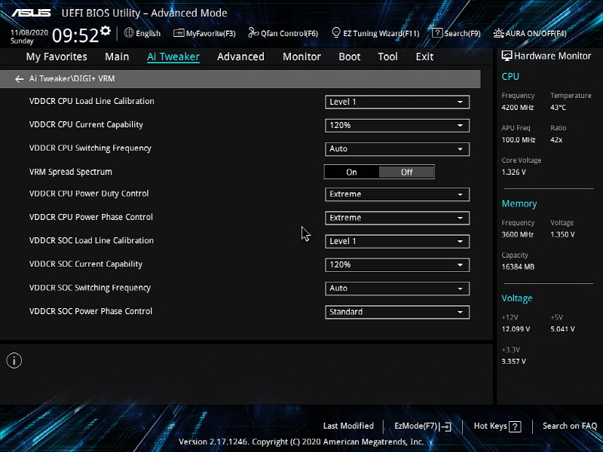Select the VRM Spread Spectrum label
Viewport: 603px width, 452px height.
[x=71, y=172]
